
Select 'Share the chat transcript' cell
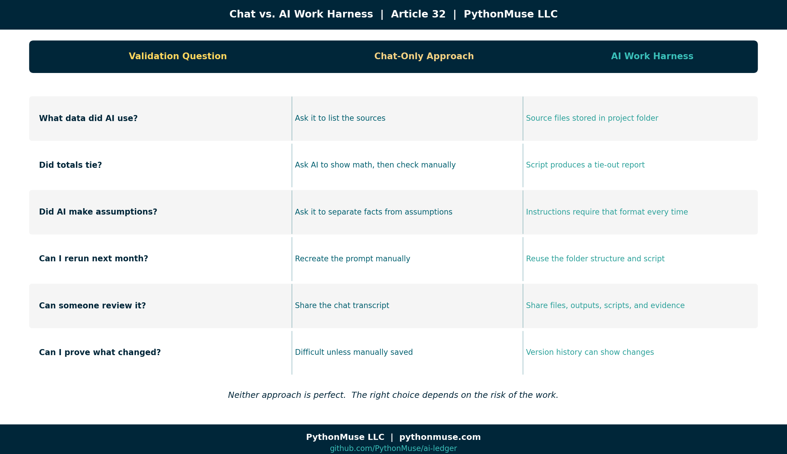342,305
